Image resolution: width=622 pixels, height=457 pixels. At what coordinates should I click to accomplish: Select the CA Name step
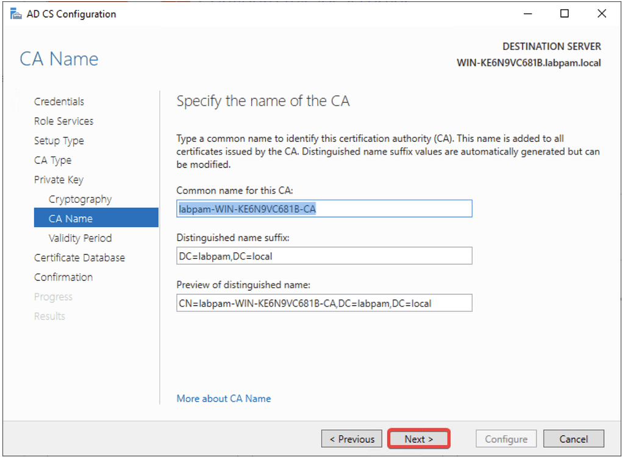[73, 218]
